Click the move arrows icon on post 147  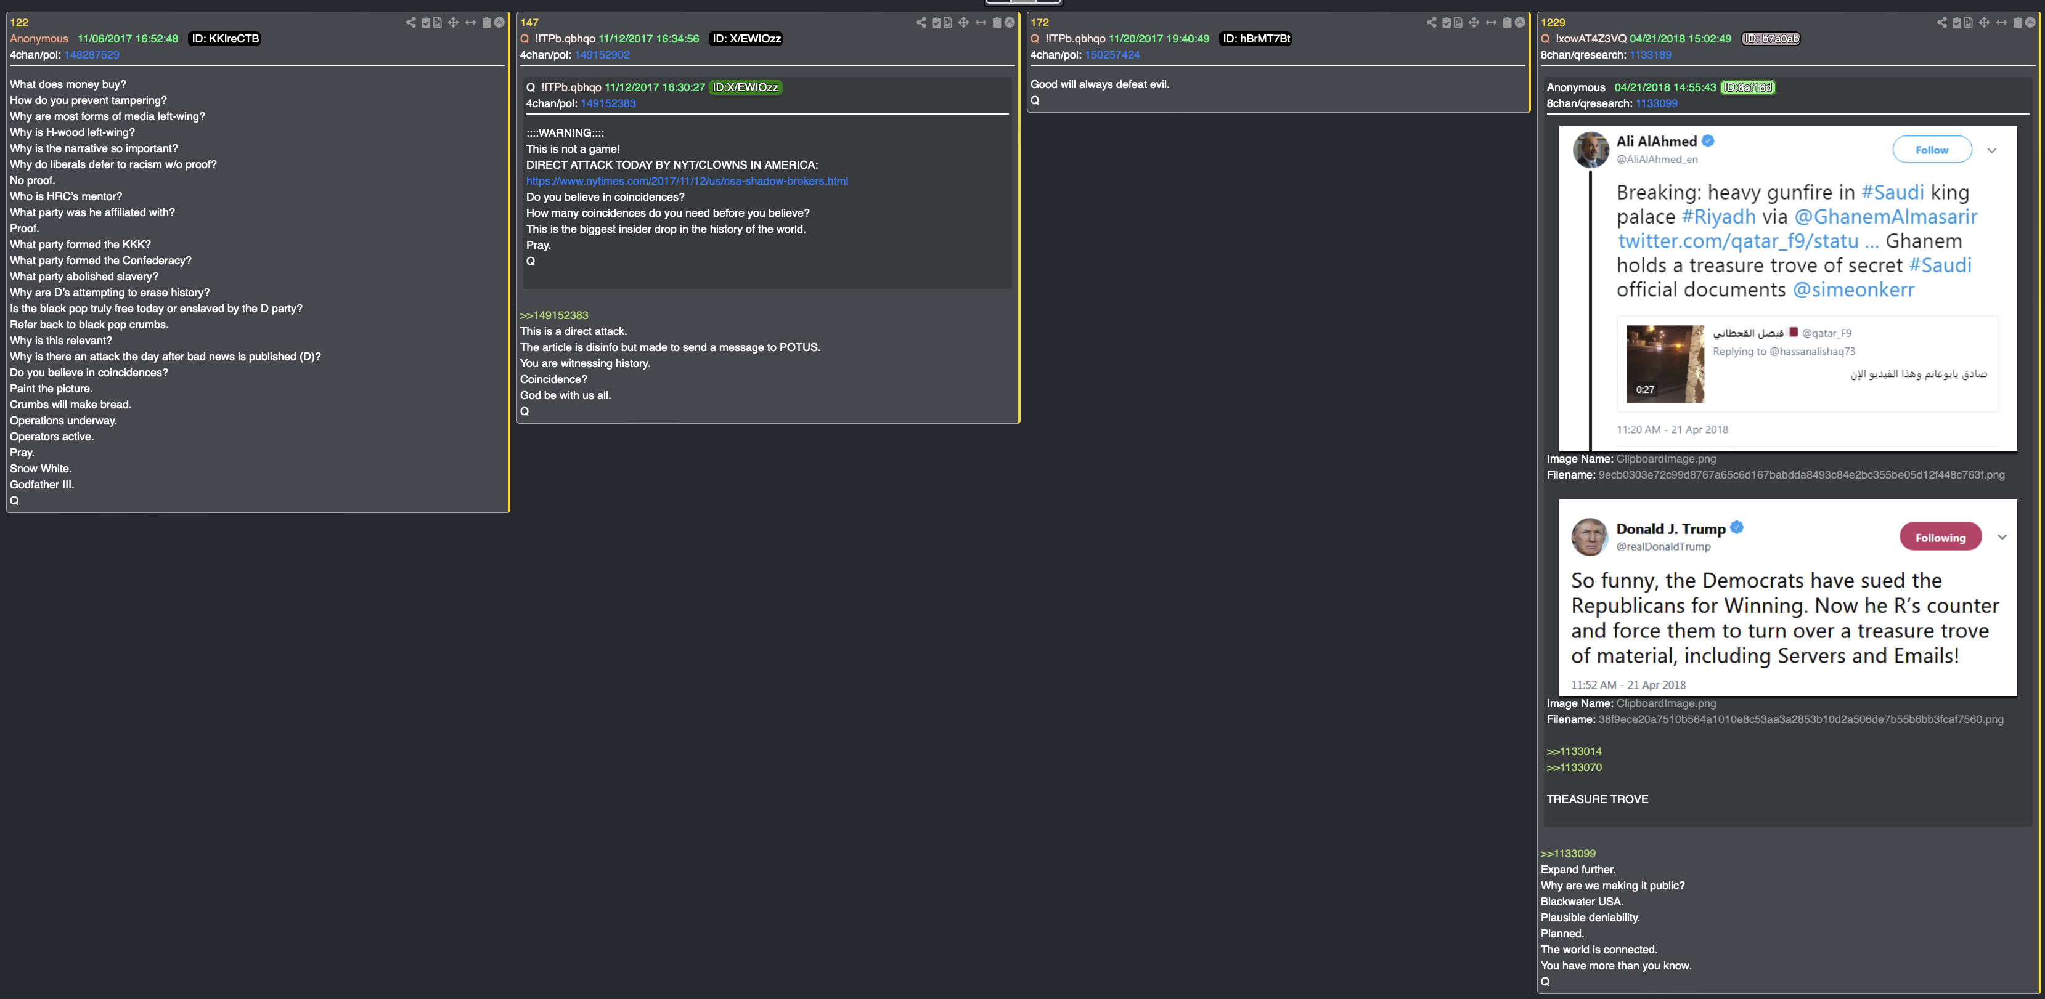[963, 22]
